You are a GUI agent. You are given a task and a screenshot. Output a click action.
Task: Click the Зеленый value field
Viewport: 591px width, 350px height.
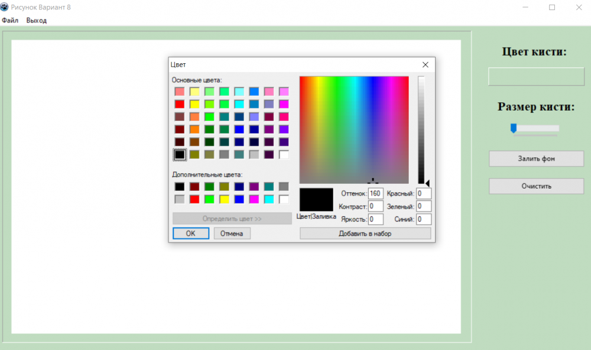click(x=424, y=206)
